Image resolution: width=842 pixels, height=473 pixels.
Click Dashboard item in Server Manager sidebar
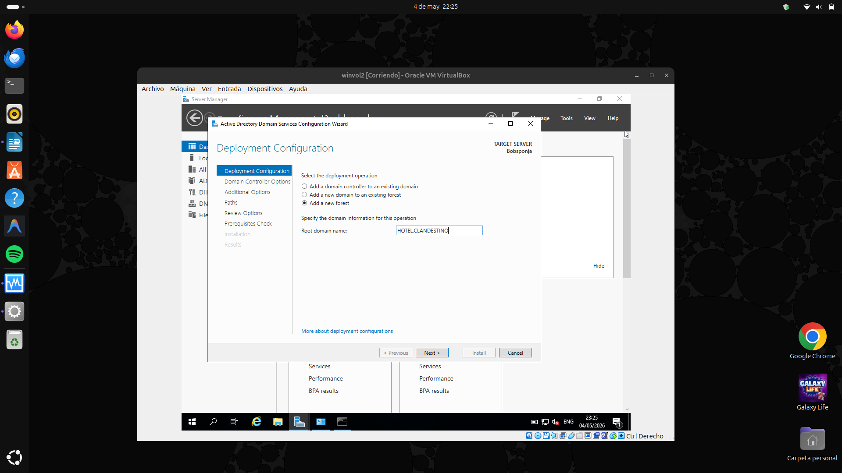(195, 146)
